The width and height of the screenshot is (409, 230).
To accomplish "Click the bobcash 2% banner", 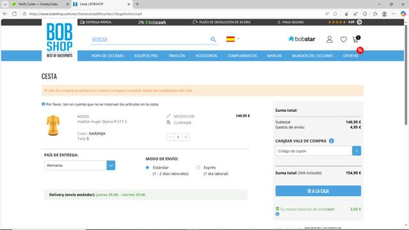I will click(x=152, y=22).
